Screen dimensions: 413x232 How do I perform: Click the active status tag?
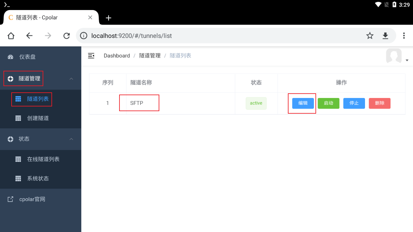(x=256, y=103)
